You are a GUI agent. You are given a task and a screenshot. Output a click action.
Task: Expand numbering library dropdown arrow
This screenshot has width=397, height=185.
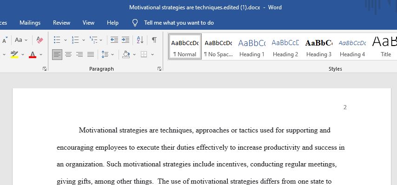coord(83,40)
